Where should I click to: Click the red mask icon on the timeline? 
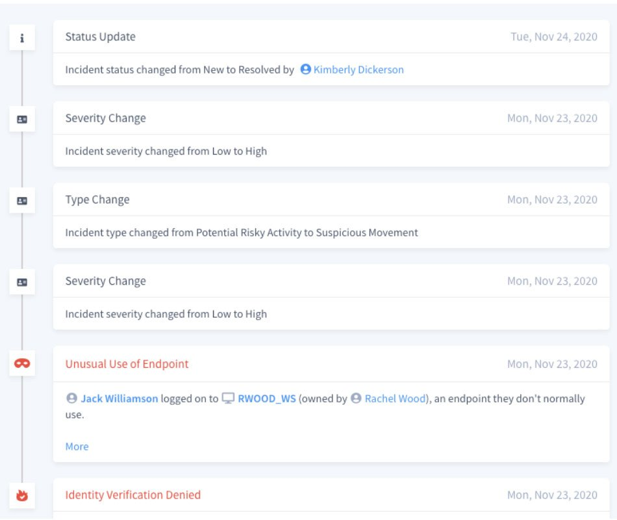coord(22,364)
